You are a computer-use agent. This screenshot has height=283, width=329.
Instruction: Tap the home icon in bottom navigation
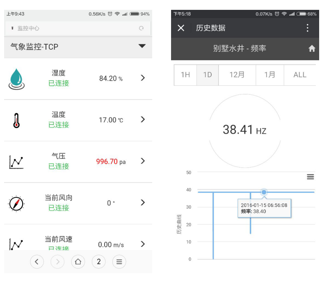pos(78,262)
